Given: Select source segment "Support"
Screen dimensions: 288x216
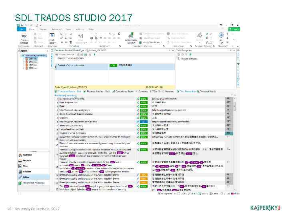Looking at the screenshot, I should tap(64, 118).
